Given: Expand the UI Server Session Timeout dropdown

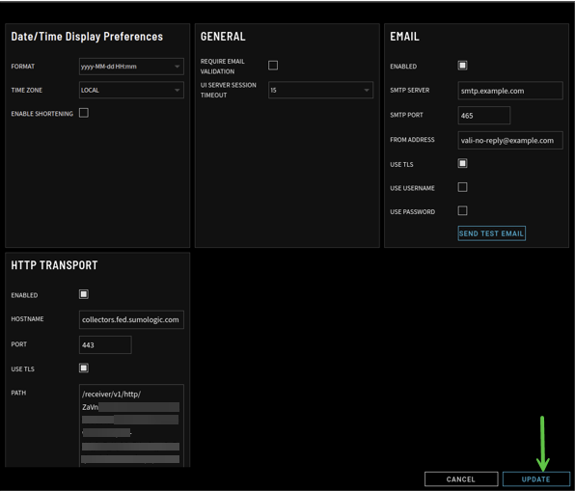Looking at the screenshot, I should click(320, 90).
